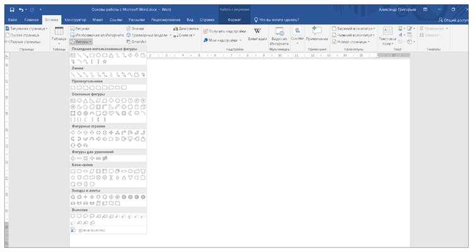This screenshot has width=473, height=252.
Task: Add a comment using the Примечание icon
Action: pos(317,33)
